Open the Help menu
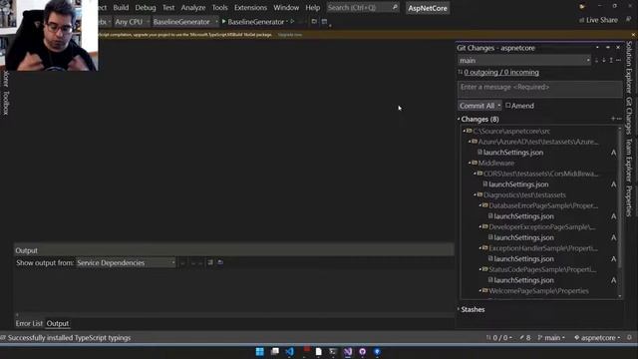Screen dimensions: 638x359 coord(312,8)
